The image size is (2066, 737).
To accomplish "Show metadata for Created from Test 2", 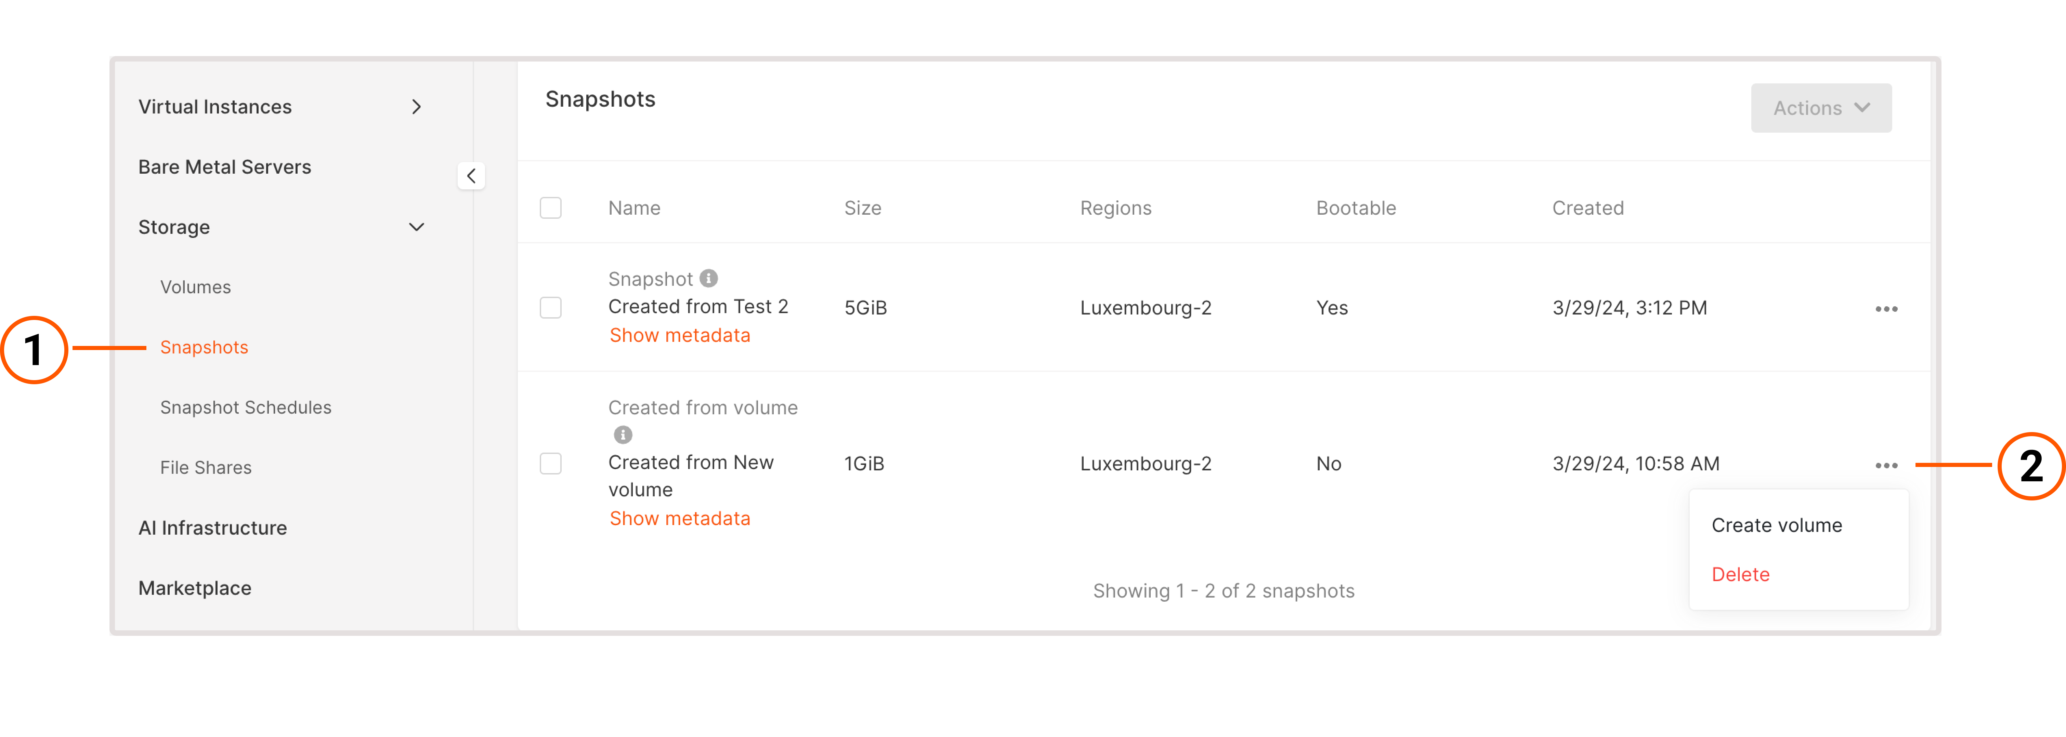I will tap(679, 335).
